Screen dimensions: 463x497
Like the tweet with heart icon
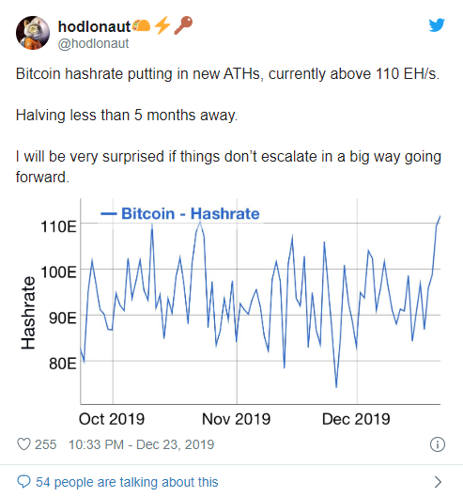coord(23,444)
